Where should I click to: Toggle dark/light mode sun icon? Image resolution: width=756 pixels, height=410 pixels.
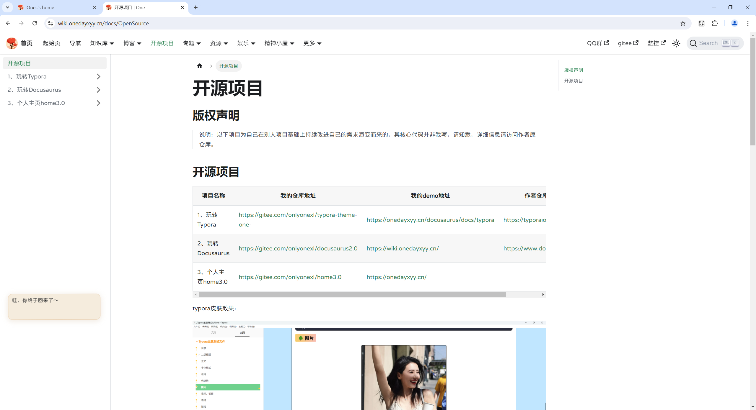[x=676, y=43]
